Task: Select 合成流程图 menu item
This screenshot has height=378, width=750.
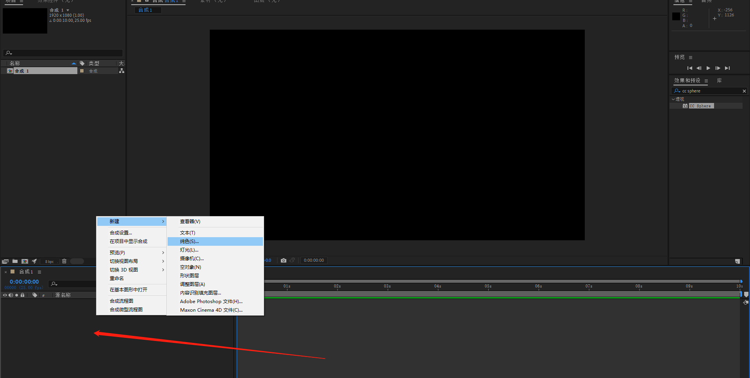Action: (x=132, y=301)
